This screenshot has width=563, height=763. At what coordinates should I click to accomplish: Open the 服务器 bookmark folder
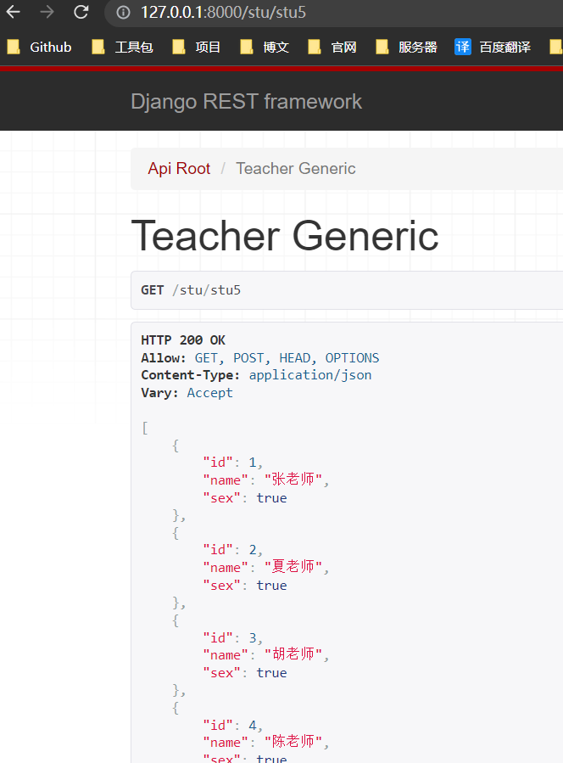[x=406, y=48]
